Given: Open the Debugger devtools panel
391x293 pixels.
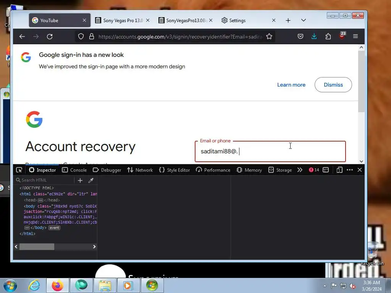Looking at the screenshot, I should (107, 170).
